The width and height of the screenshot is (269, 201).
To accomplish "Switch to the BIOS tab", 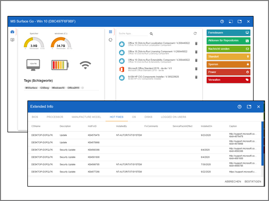I will tap(35, 117).
